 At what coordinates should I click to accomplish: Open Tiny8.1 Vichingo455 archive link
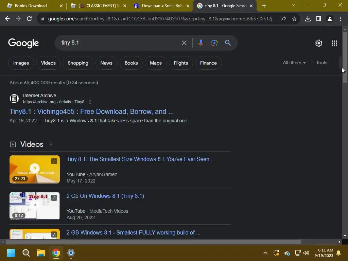91,111
